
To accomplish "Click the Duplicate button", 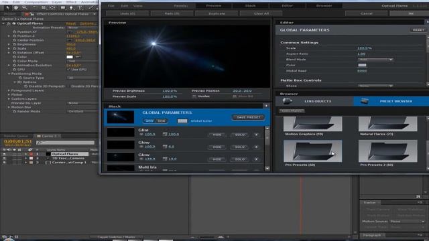I will (x=217, y=13).
